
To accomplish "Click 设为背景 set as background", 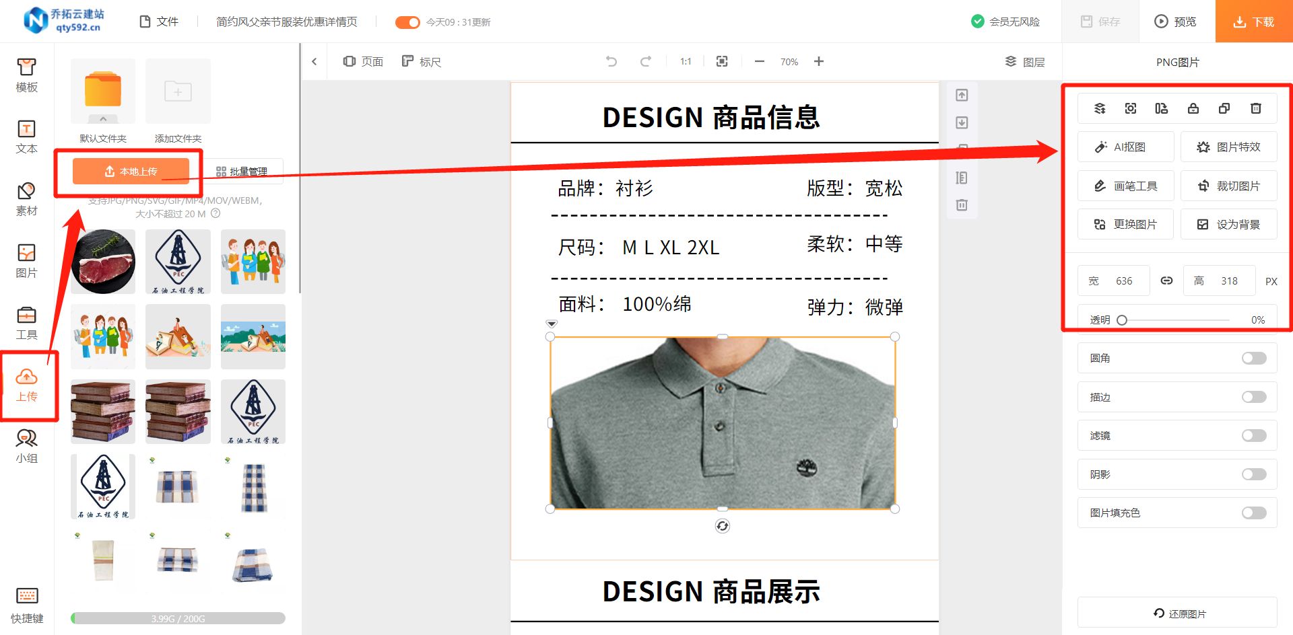I will pyautogui.click(x=1228, y=224).
